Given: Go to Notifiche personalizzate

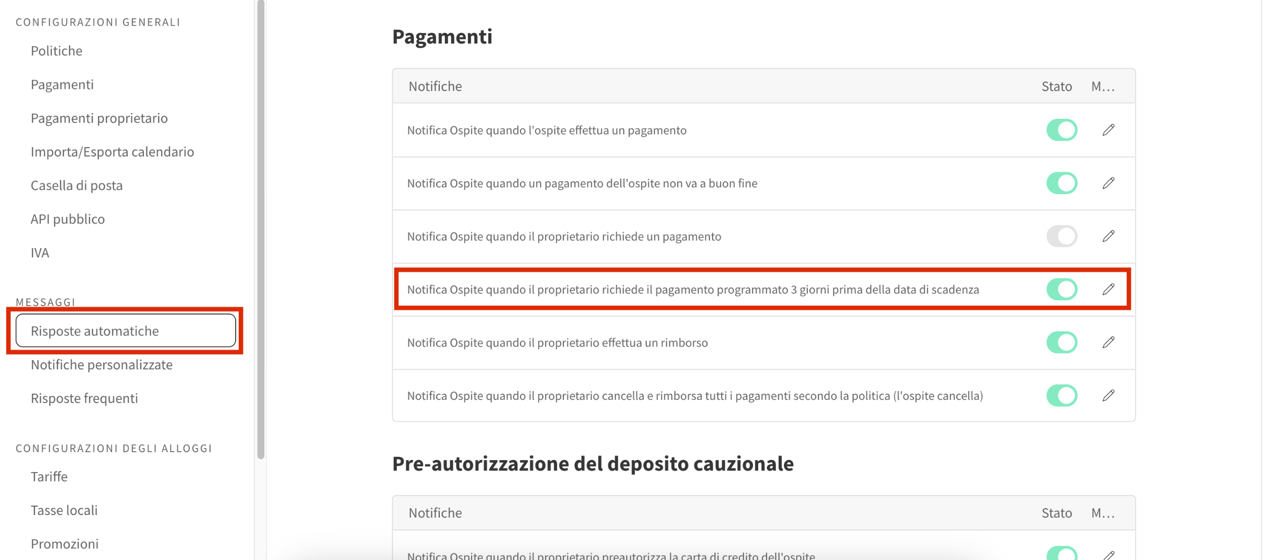Looking at the screenshot, I should 102,365.
